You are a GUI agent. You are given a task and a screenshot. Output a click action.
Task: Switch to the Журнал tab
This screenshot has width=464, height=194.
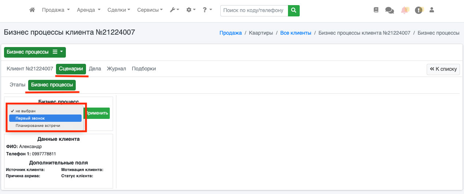tap(116, 69)
